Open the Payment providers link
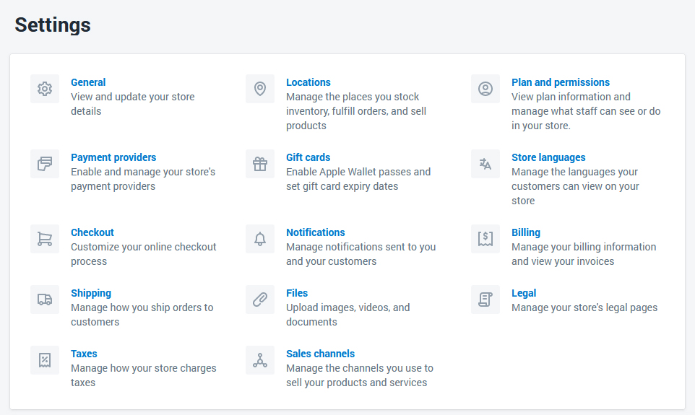The width and height of the screenshot is (695, 415). pyautogui.click(x=113, y=157)
